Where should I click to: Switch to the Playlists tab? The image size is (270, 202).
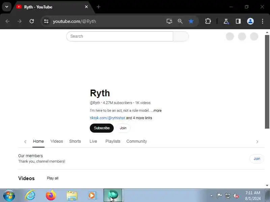(x=113, y=141)
